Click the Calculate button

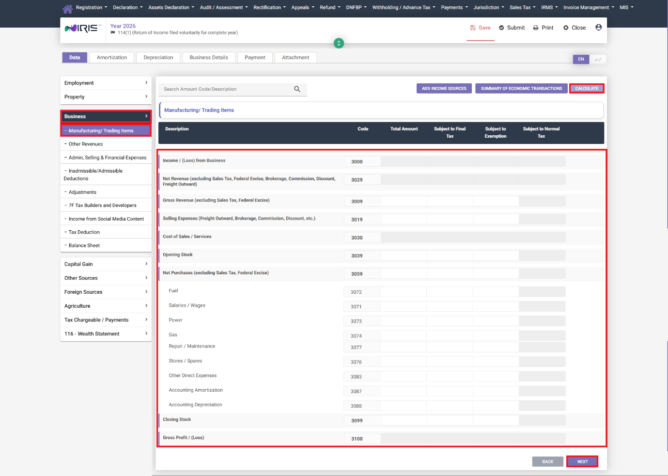pyautogui.click(x=587, y=89)
